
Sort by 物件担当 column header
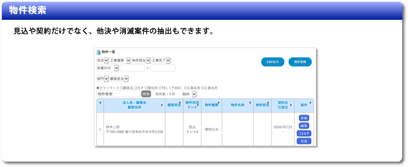[x=262, y=105]
